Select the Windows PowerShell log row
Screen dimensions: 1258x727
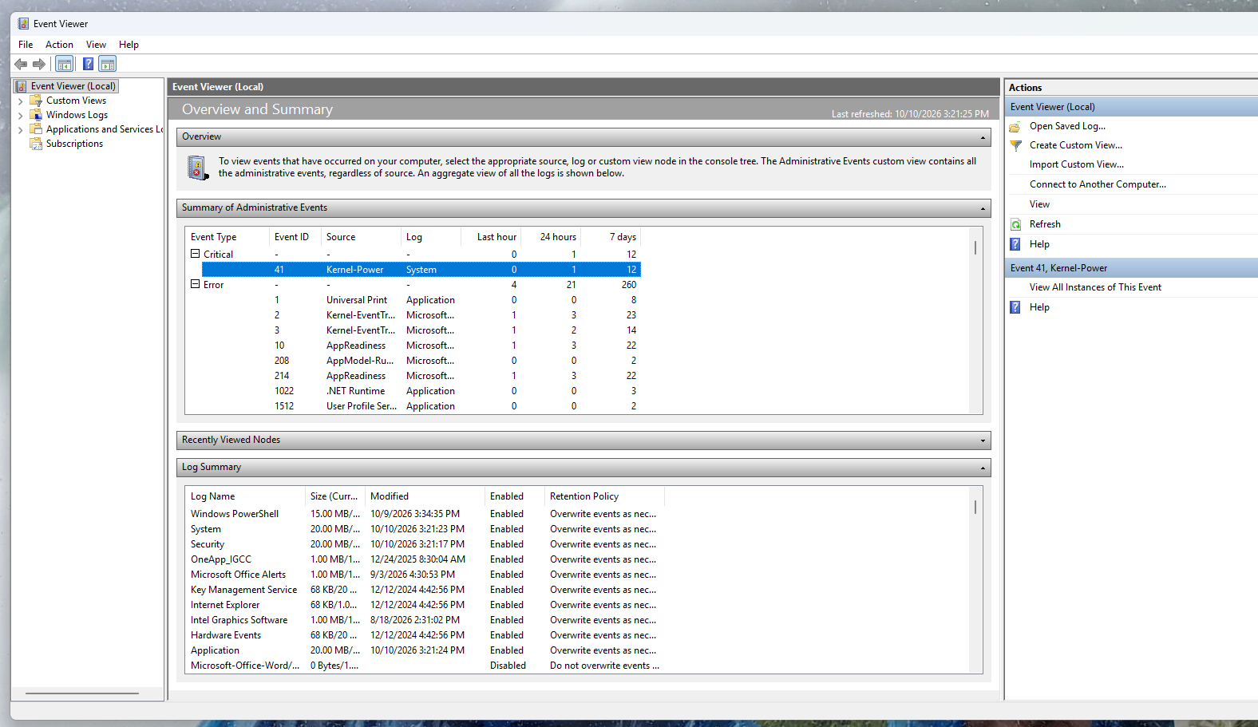point(426,514)
